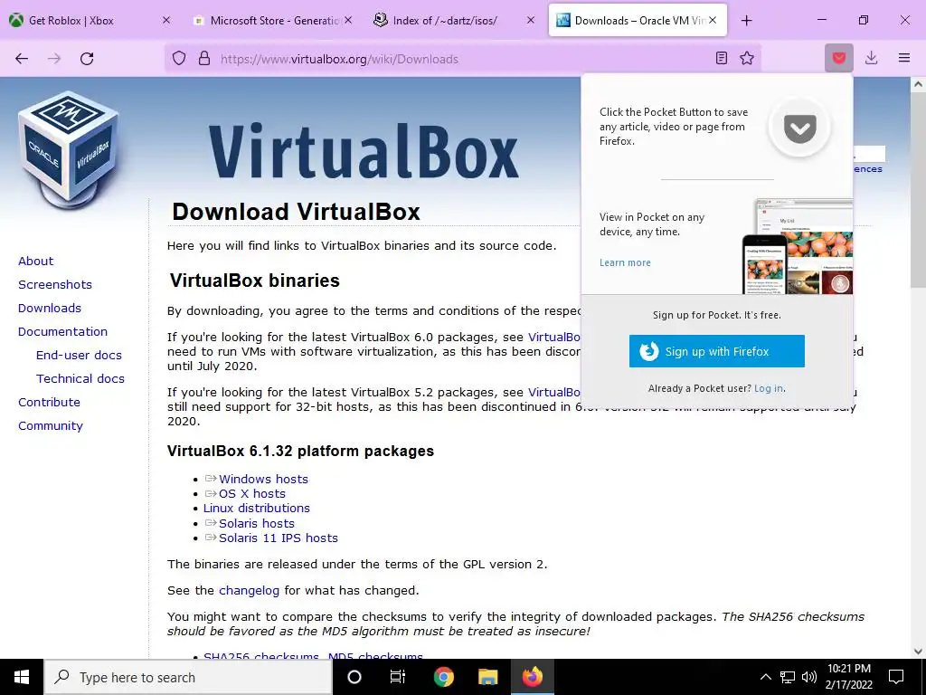Go back with the browser back arrow
The height and width of the screenshot is (695, 926).
click(x=22, y=59)
